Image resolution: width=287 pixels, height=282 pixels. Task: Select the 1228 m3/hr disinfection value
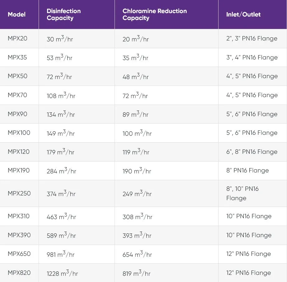coord(62,273)
